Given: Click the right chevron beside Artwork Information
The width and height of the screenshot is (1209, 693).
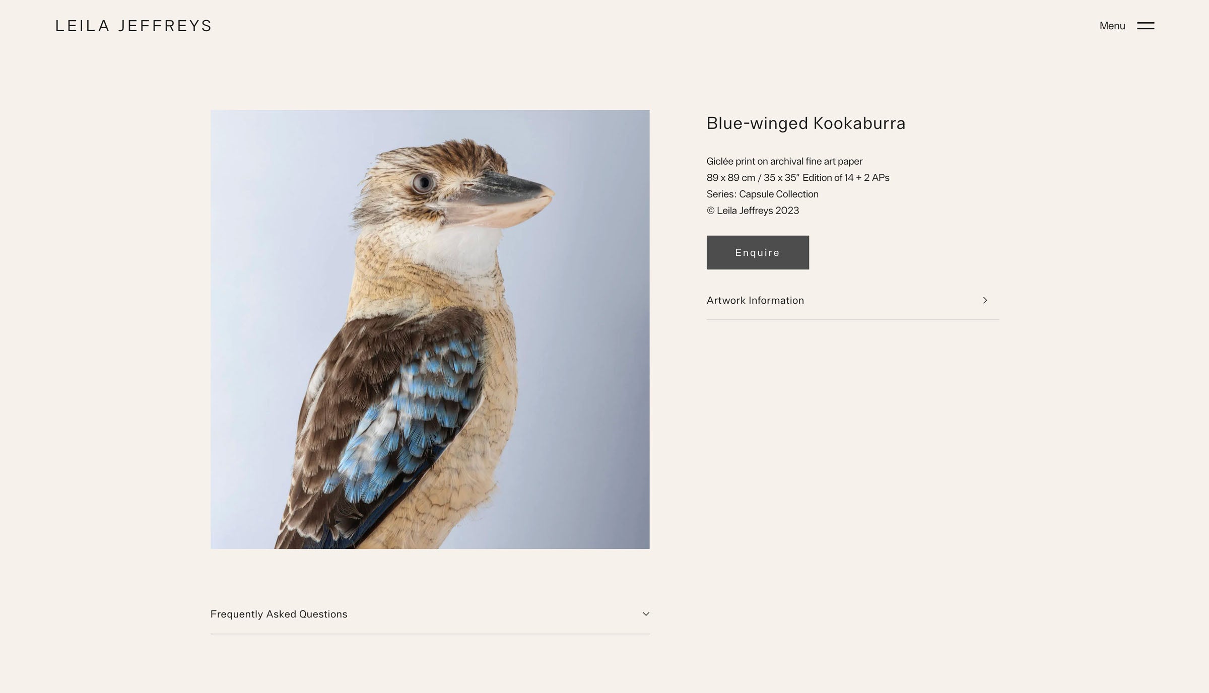Looking at the screenshot, I should (985, 300).
